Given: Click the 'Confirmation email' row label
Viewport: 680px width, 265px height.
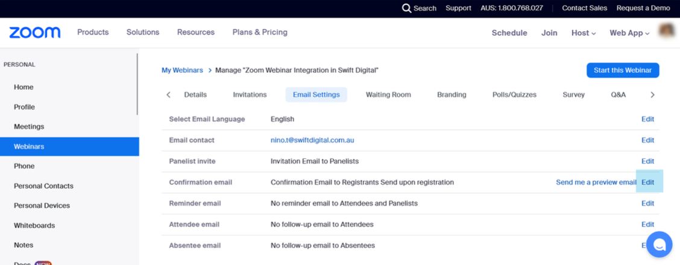Looking at the screenshot, I should [x=201, y=182].
